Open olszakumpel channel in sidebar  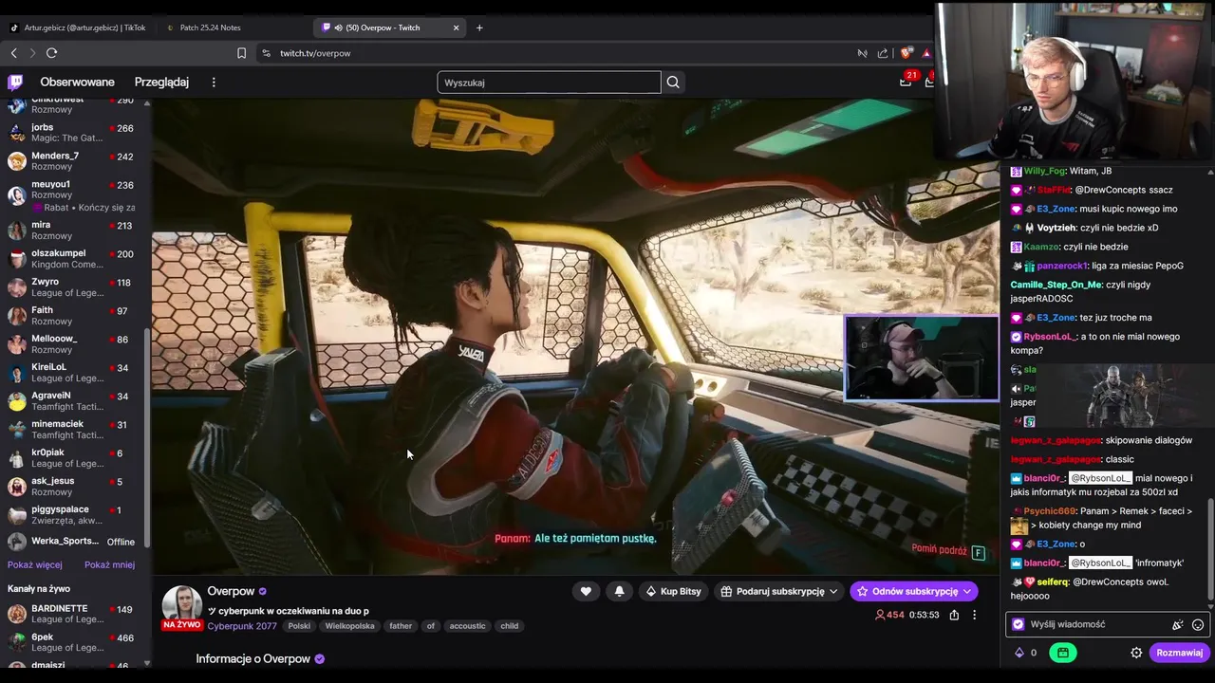coord(72,259)
